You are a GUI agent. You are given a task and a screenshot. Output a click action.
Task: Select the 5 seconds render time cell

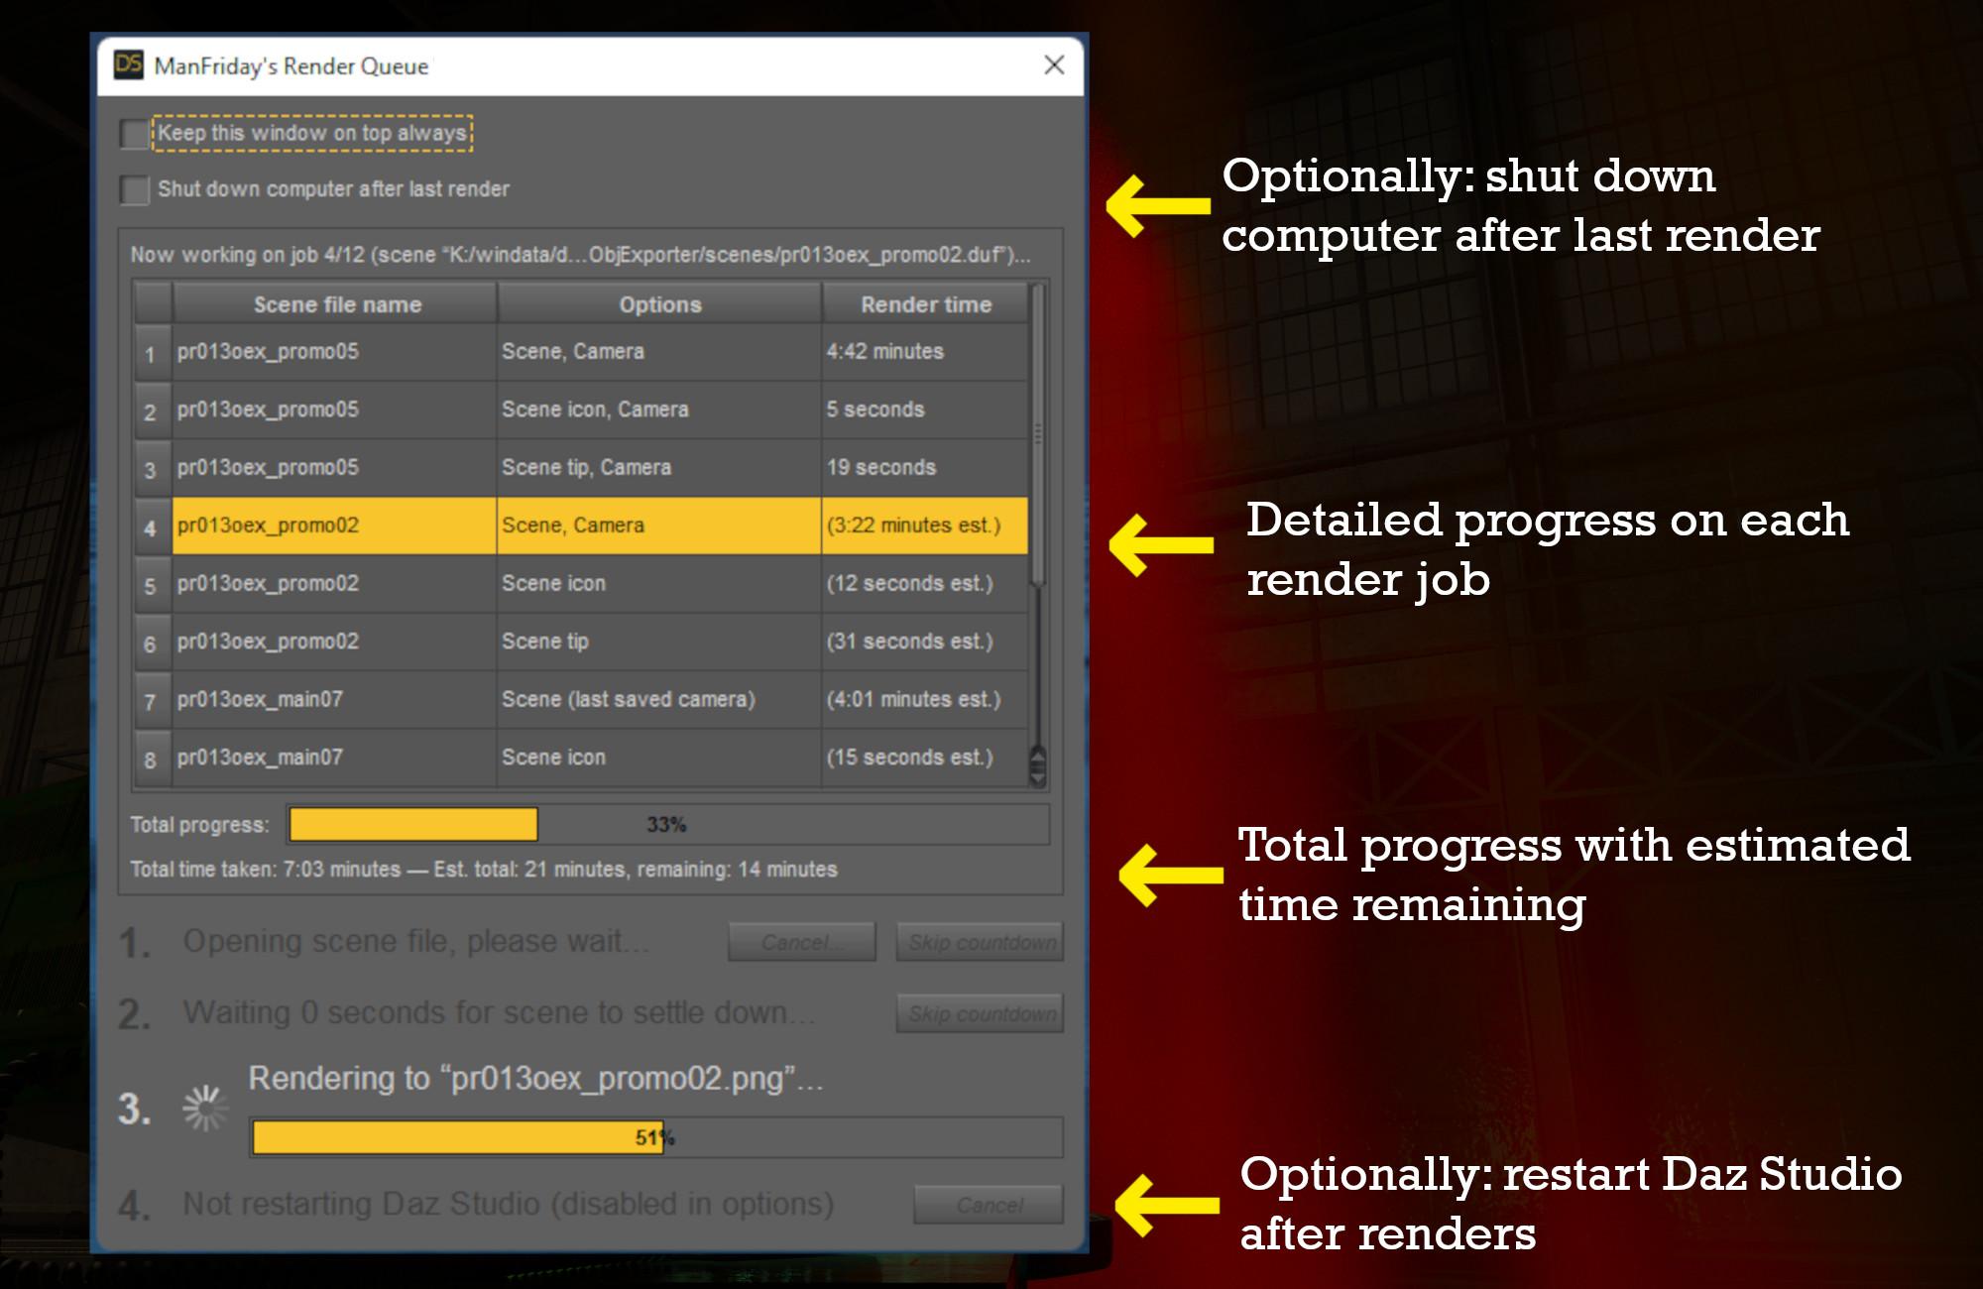pyautogui.click(x=925, y=410)
